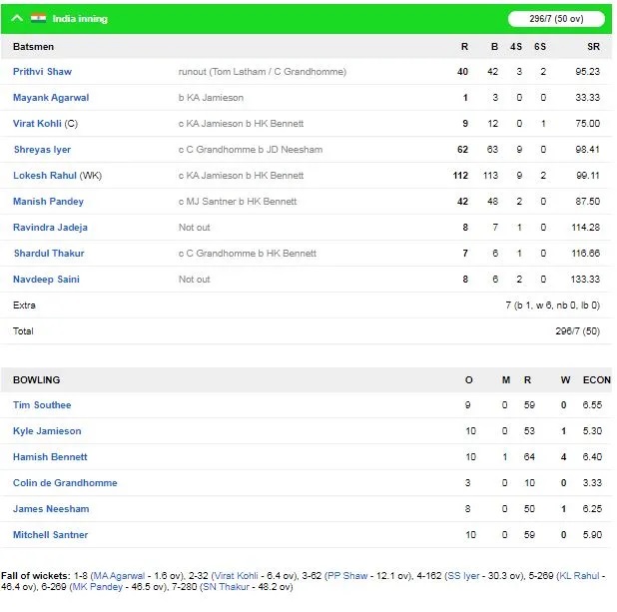This screenshot has height=612, width=617.
Task: Click SN Thakur fall of wickets link
Action: click(226, 587)
